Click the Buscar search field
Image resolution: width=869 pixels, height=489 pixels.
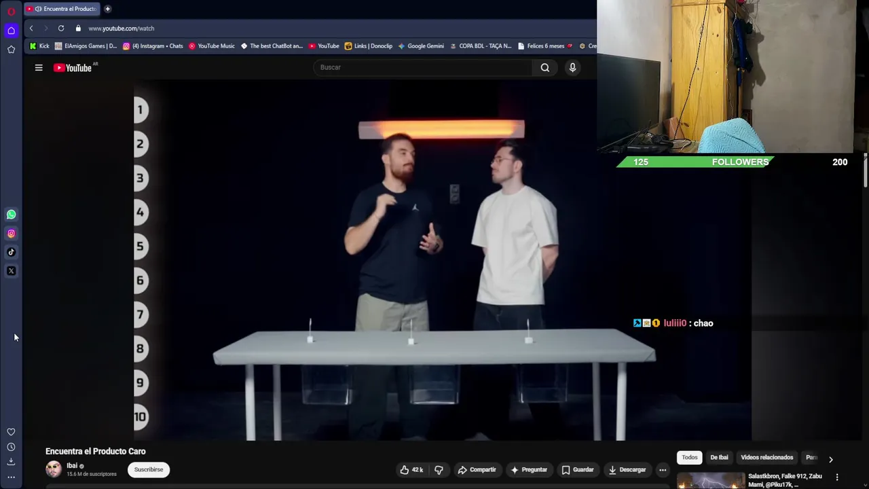coord(422,67)
